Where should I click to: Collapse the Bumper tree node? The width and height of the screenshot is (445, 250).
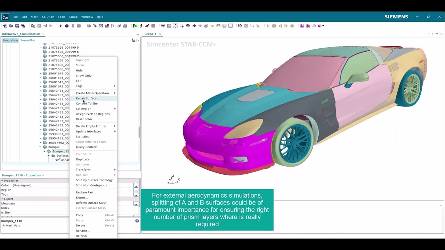click(x=40, y=147)
